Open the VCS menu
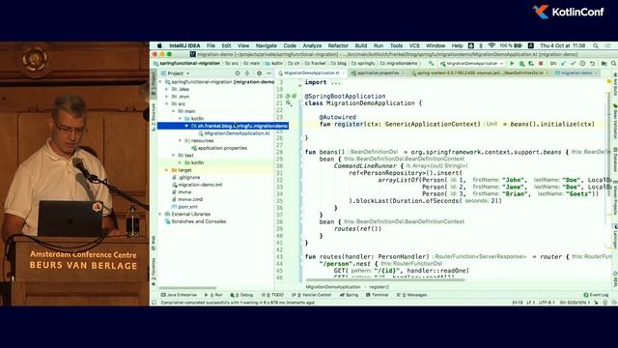Screen dimensions: 618x348 (414, 45)
